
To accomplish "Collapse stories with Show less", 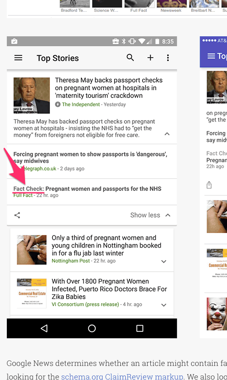I will [150, 215].
